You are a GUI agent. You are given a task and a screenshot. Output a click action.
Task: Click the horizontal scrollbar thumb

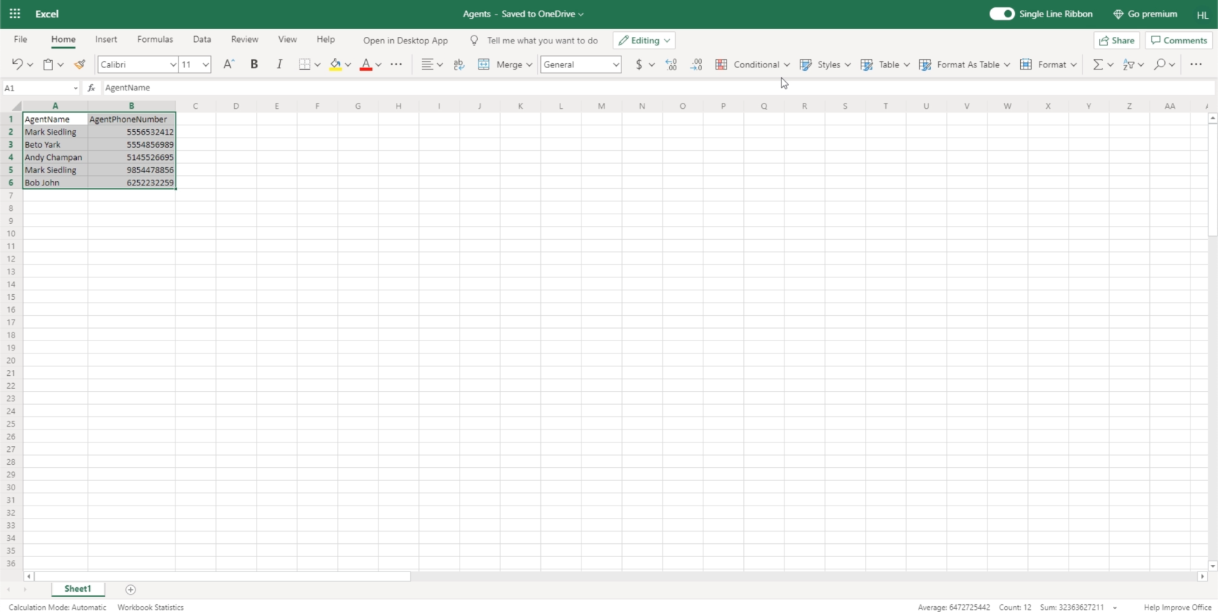pyautogui.click(x=223, y=577)
